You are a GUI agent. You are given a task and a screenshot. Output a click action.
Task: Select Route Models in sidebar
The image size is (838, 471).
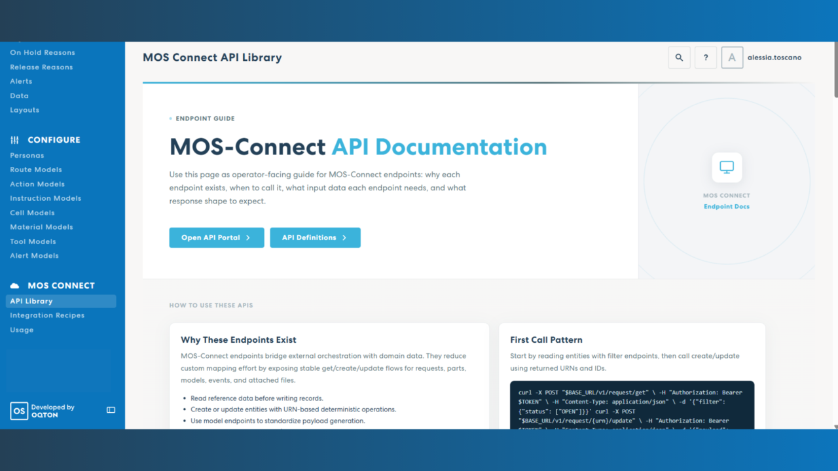coord(35,169)
